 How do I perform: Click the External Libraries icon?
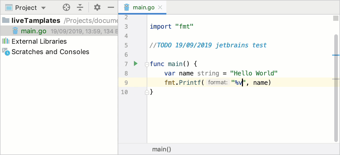click(6, 41)
